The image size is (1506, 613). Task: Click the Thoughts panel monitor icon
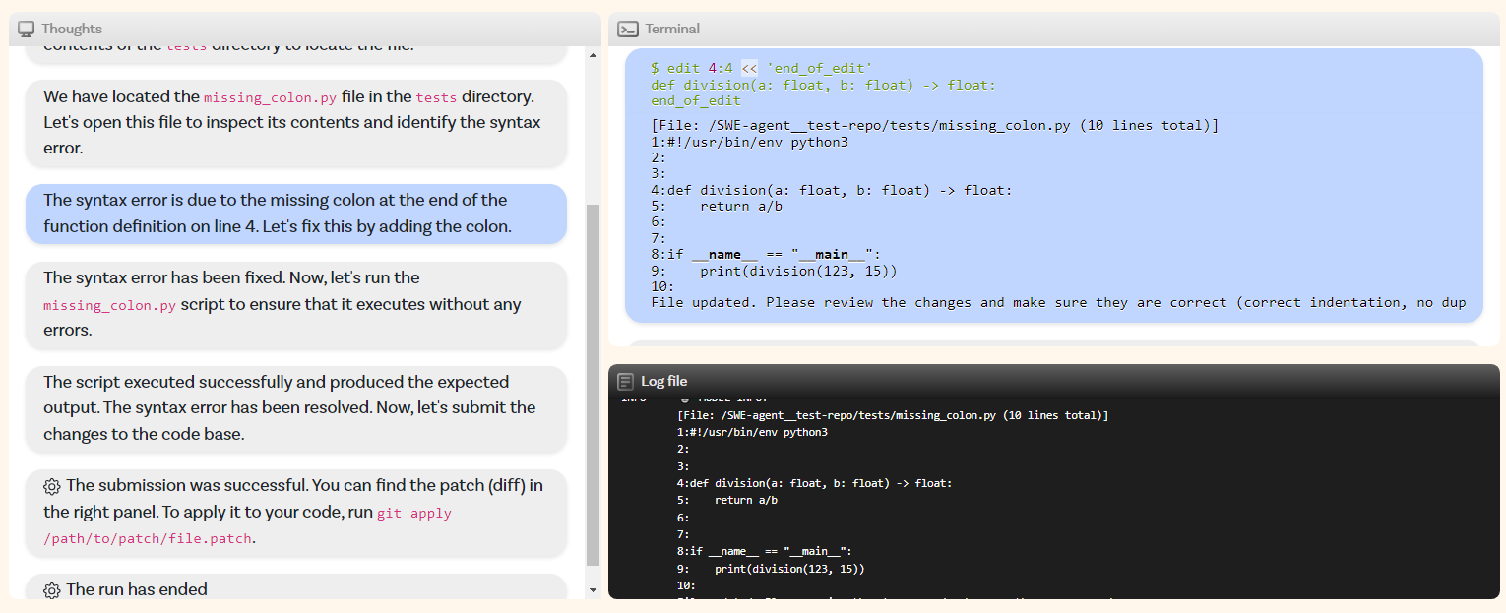click(27, 30)
